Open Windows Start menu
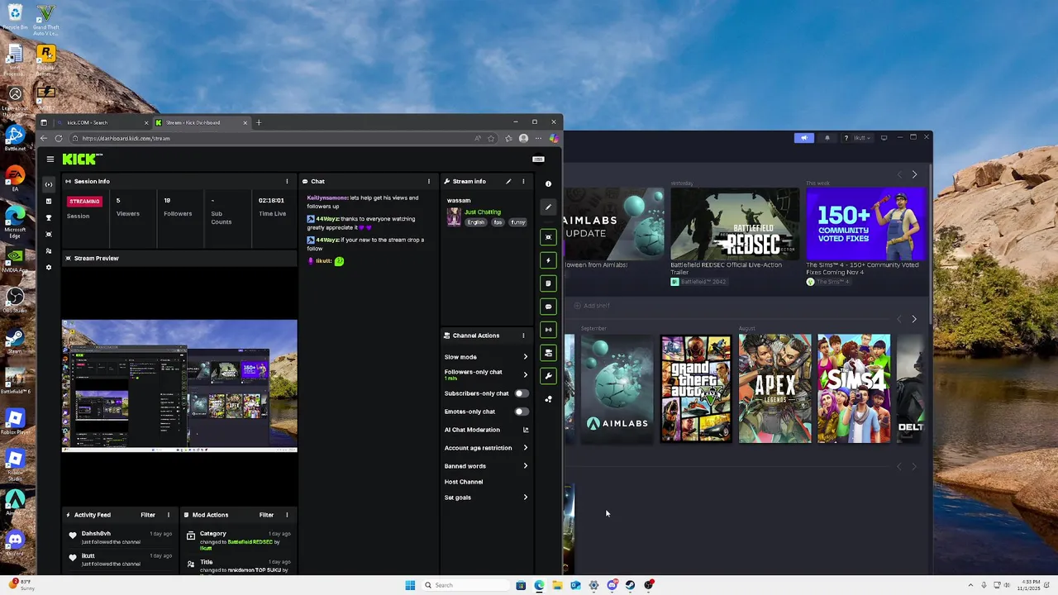 click(410, 585)
